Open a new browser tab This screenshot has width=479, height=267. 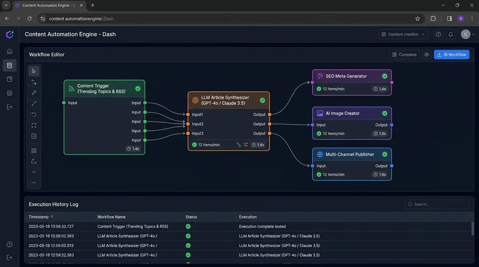93,5
